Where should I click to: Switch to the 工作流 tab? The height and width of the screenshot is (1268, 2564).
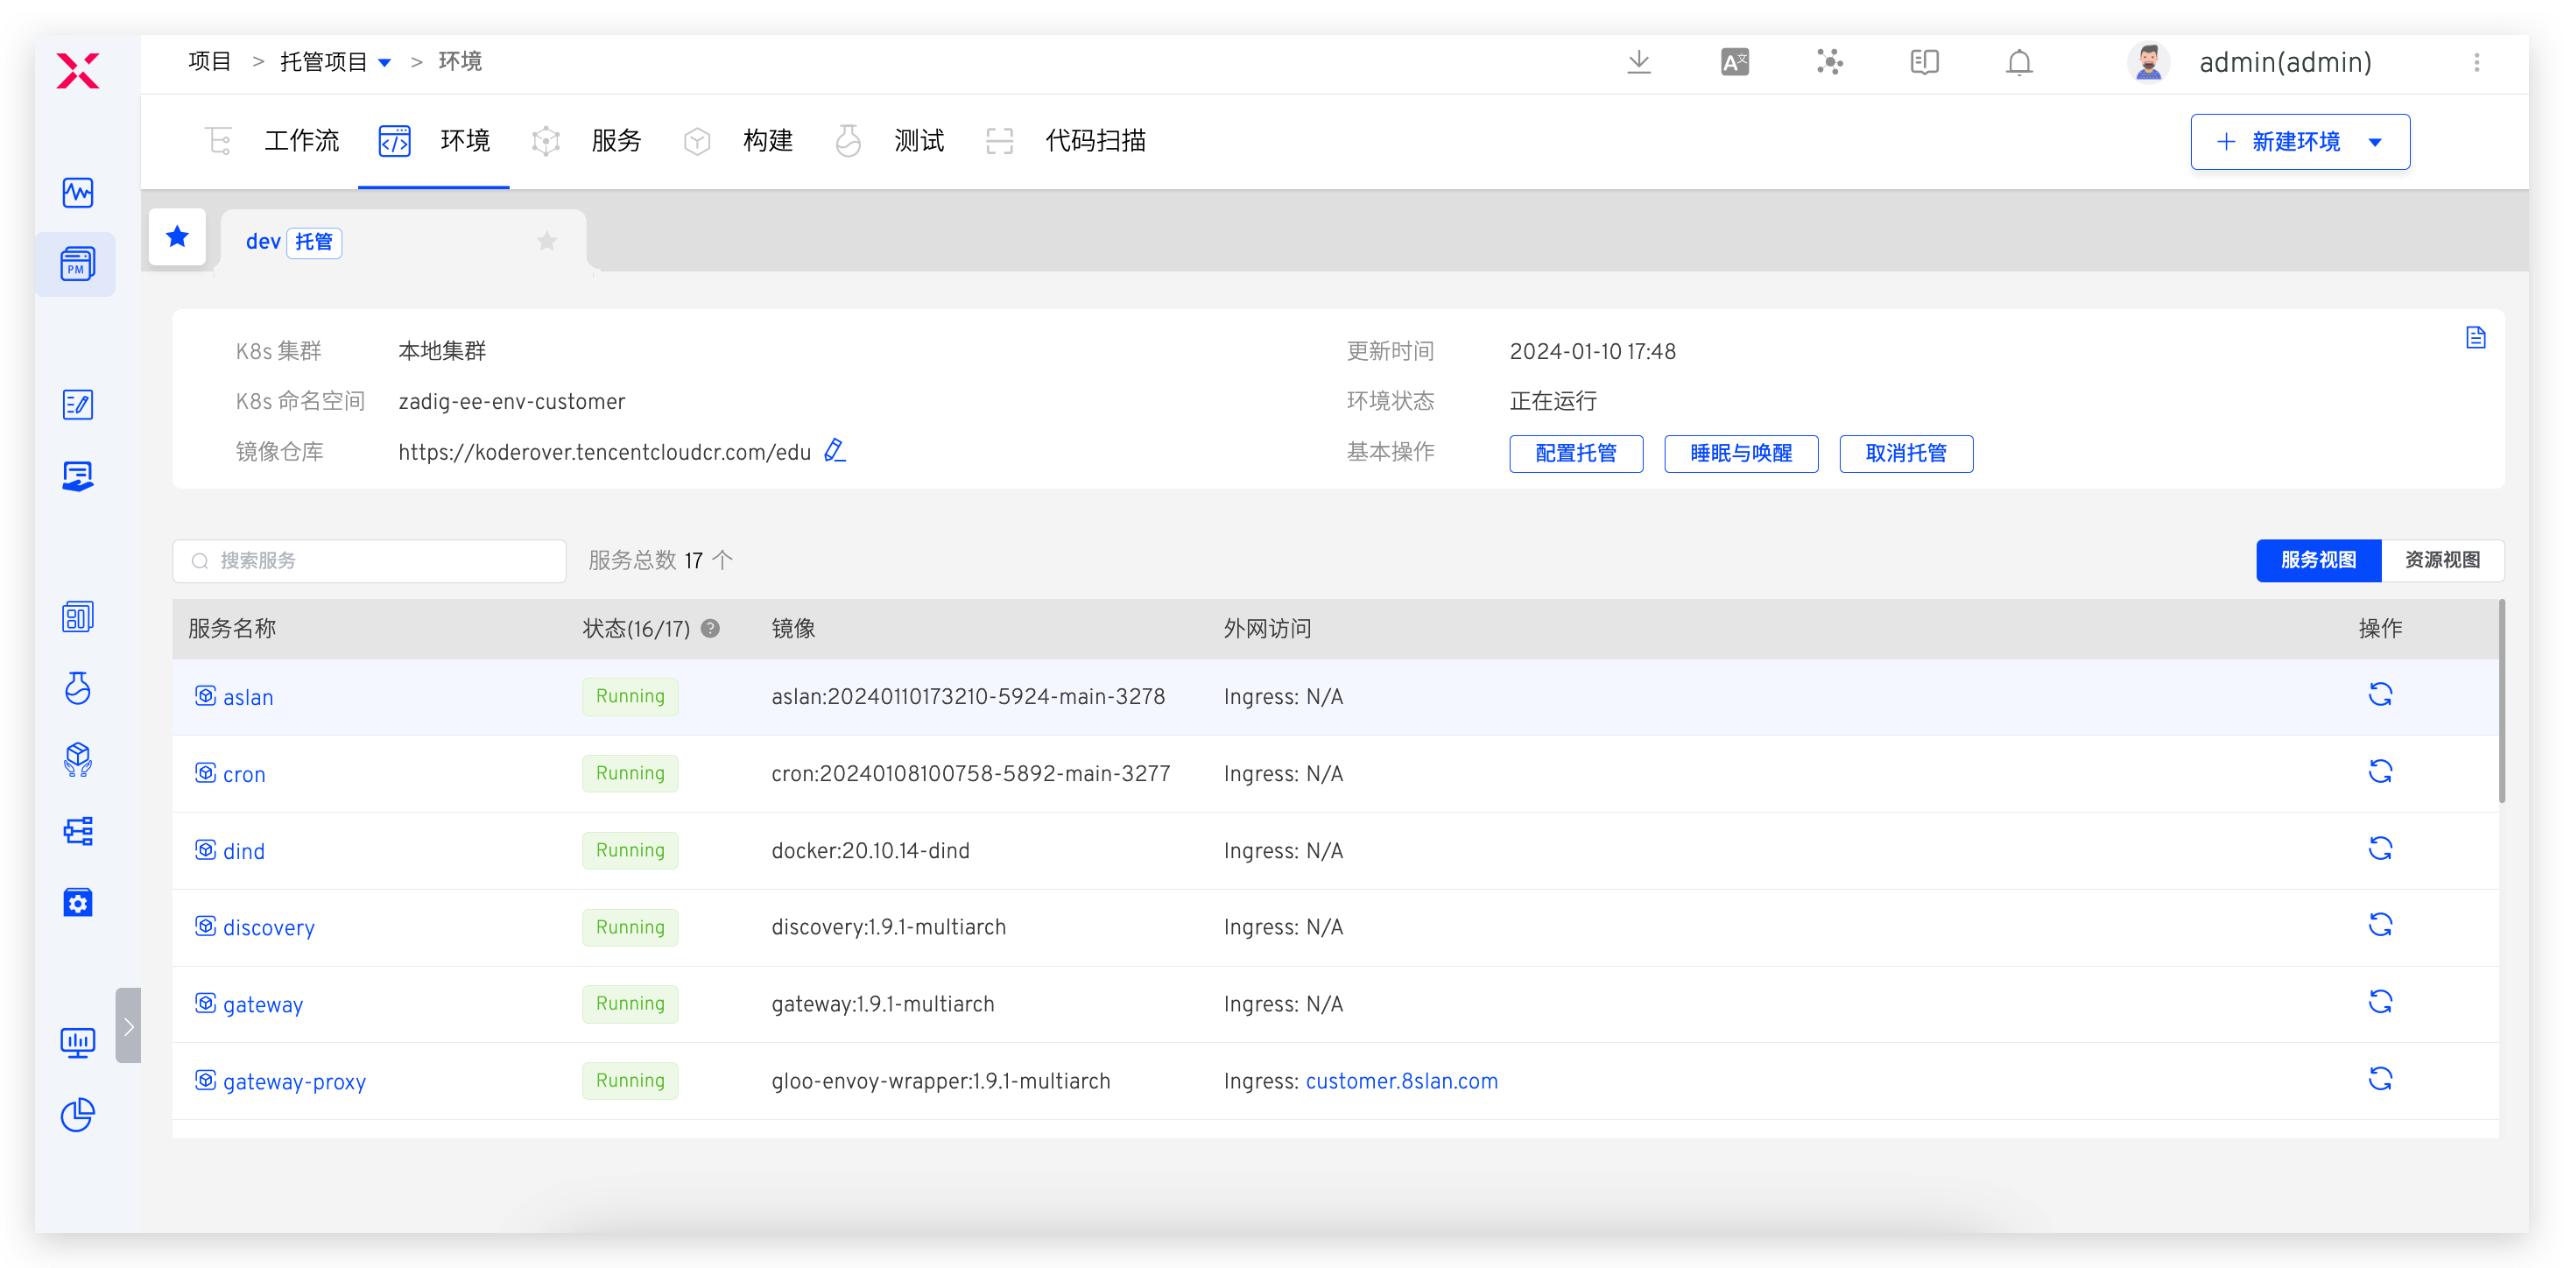pos(300,140)
